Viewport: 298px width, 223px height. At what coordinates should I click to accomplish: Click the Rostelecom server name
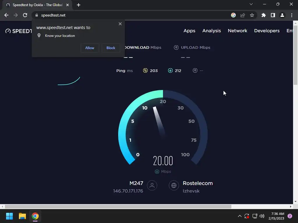[x=198, y=183]
